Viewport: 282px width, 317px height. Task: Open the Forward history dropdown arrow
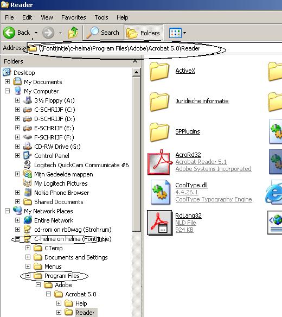[x=60, y=33]
